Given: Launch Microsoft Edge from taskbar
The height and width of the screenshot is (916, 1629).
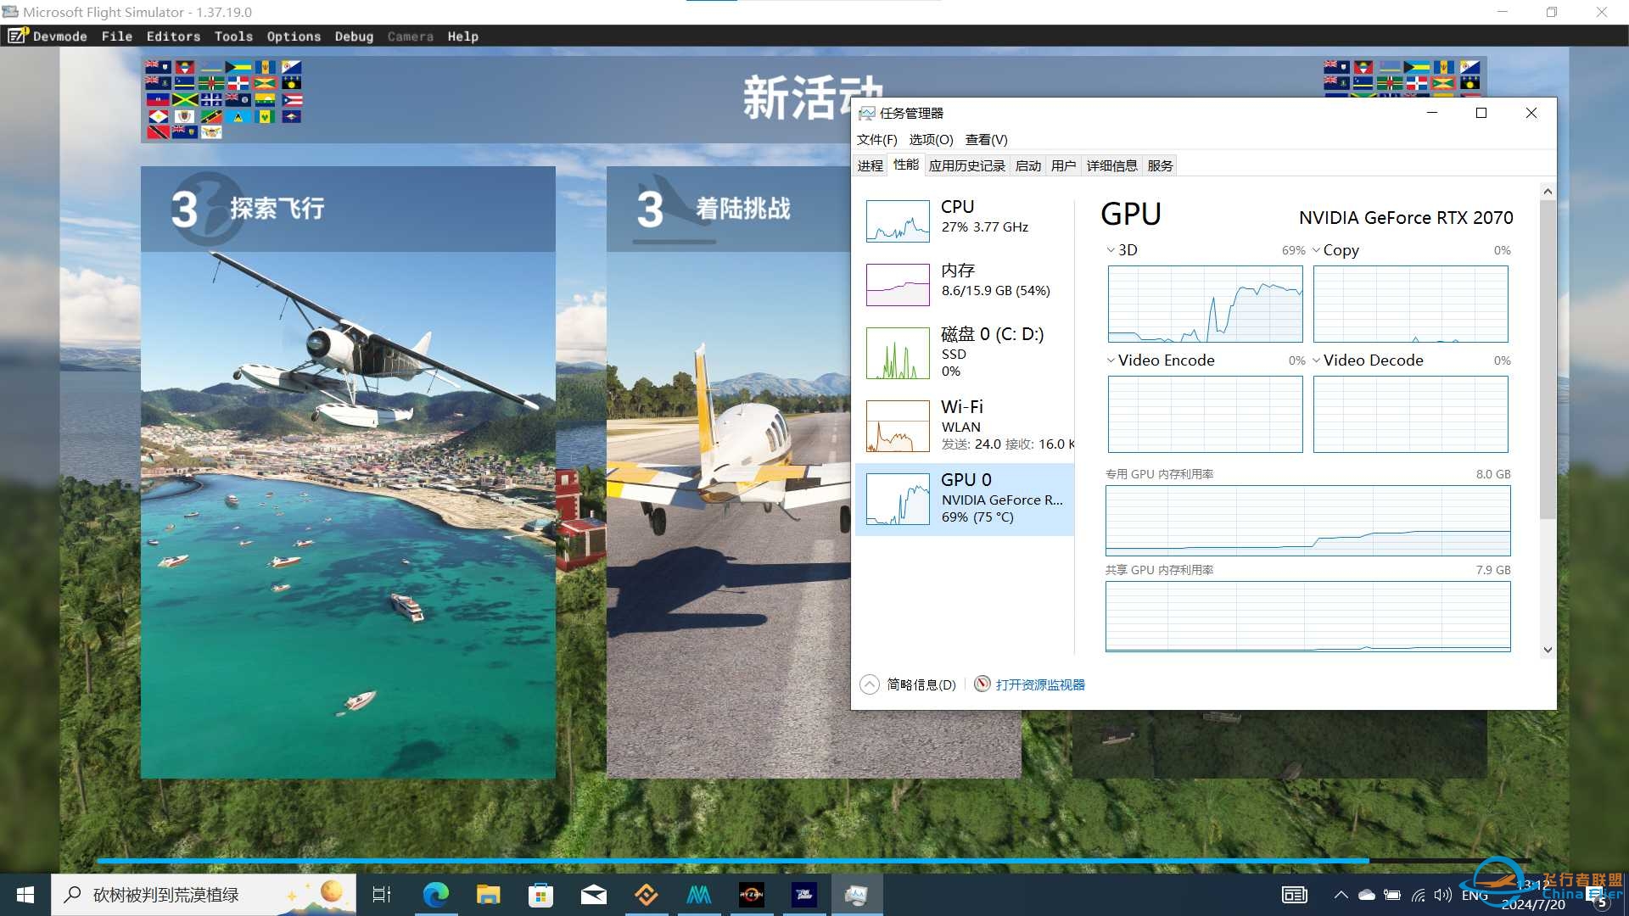Looking at the screenshot, I should click(x=436, y=895).
